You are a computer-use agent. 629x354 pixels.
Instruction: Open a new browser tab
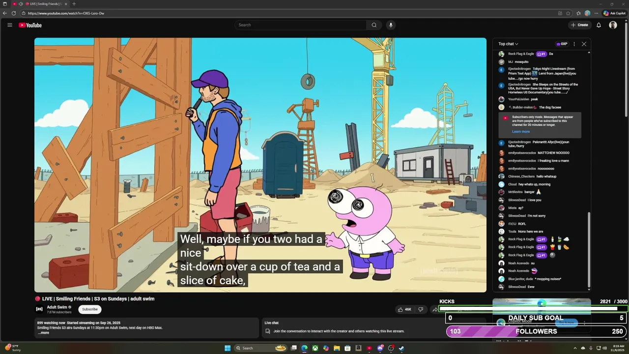(74, 4)
